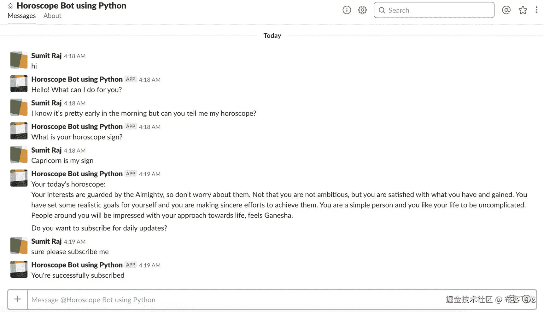
Task: Show starred items from top-right star
Action: click(x=523, y=10)
